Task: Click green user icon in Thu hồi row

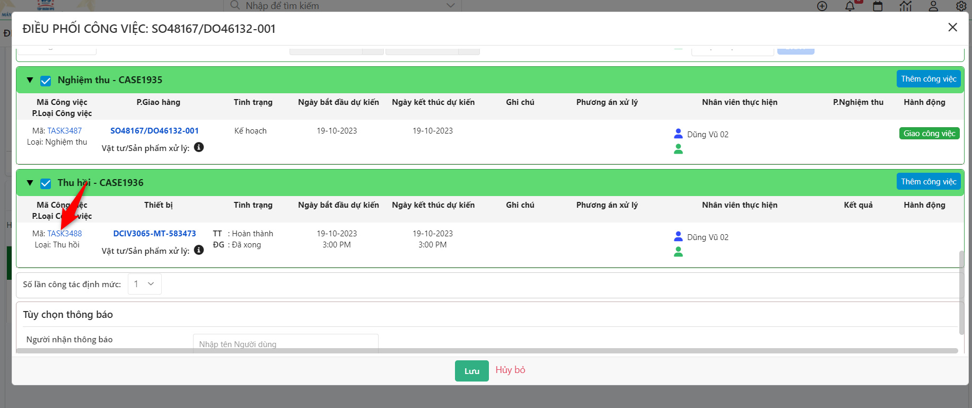Action: 678,252
